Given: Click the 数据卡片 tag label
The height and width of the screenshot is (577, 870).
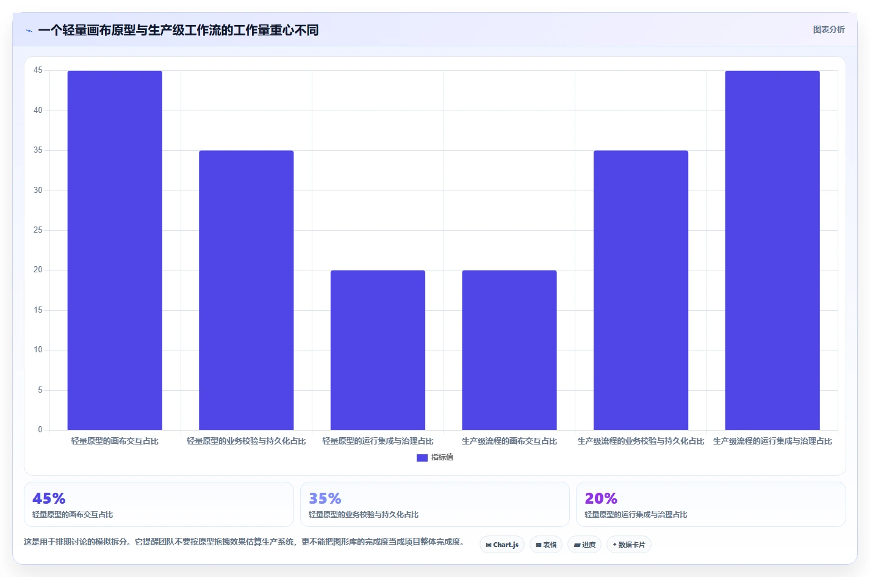Looking at the screenshot, I should pos(631,545).
